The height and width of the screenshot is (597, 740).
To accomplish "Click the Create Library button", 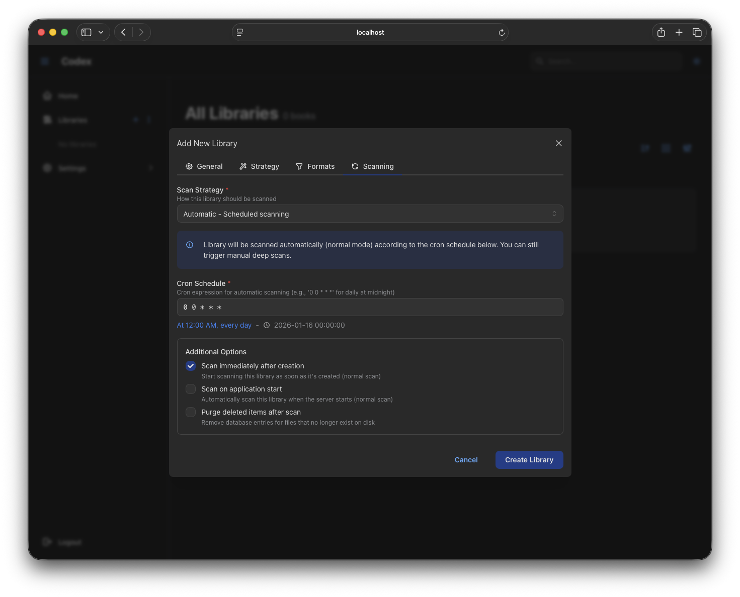I will 529,460.
